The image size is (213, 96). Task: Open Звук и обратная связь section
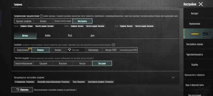pyautogui.click(x=198, y=85)
